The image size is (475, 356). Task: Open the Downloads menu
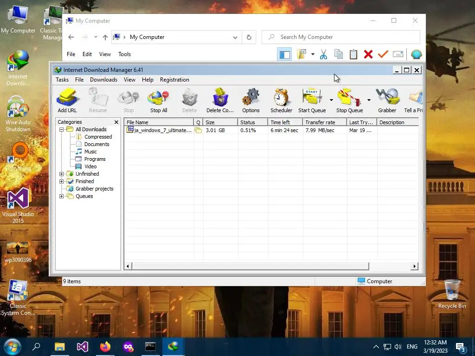(x=103, y=80)
